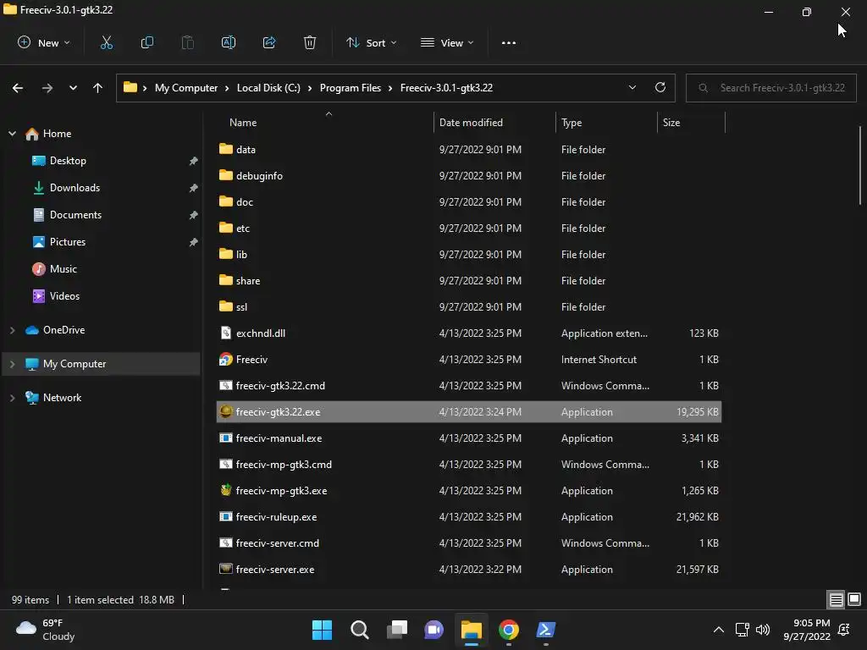Click the Cut scissors icon
Image resolution: width=867 pixels, height=650 pixels.
pyautogui.click(x=106, y=42)
